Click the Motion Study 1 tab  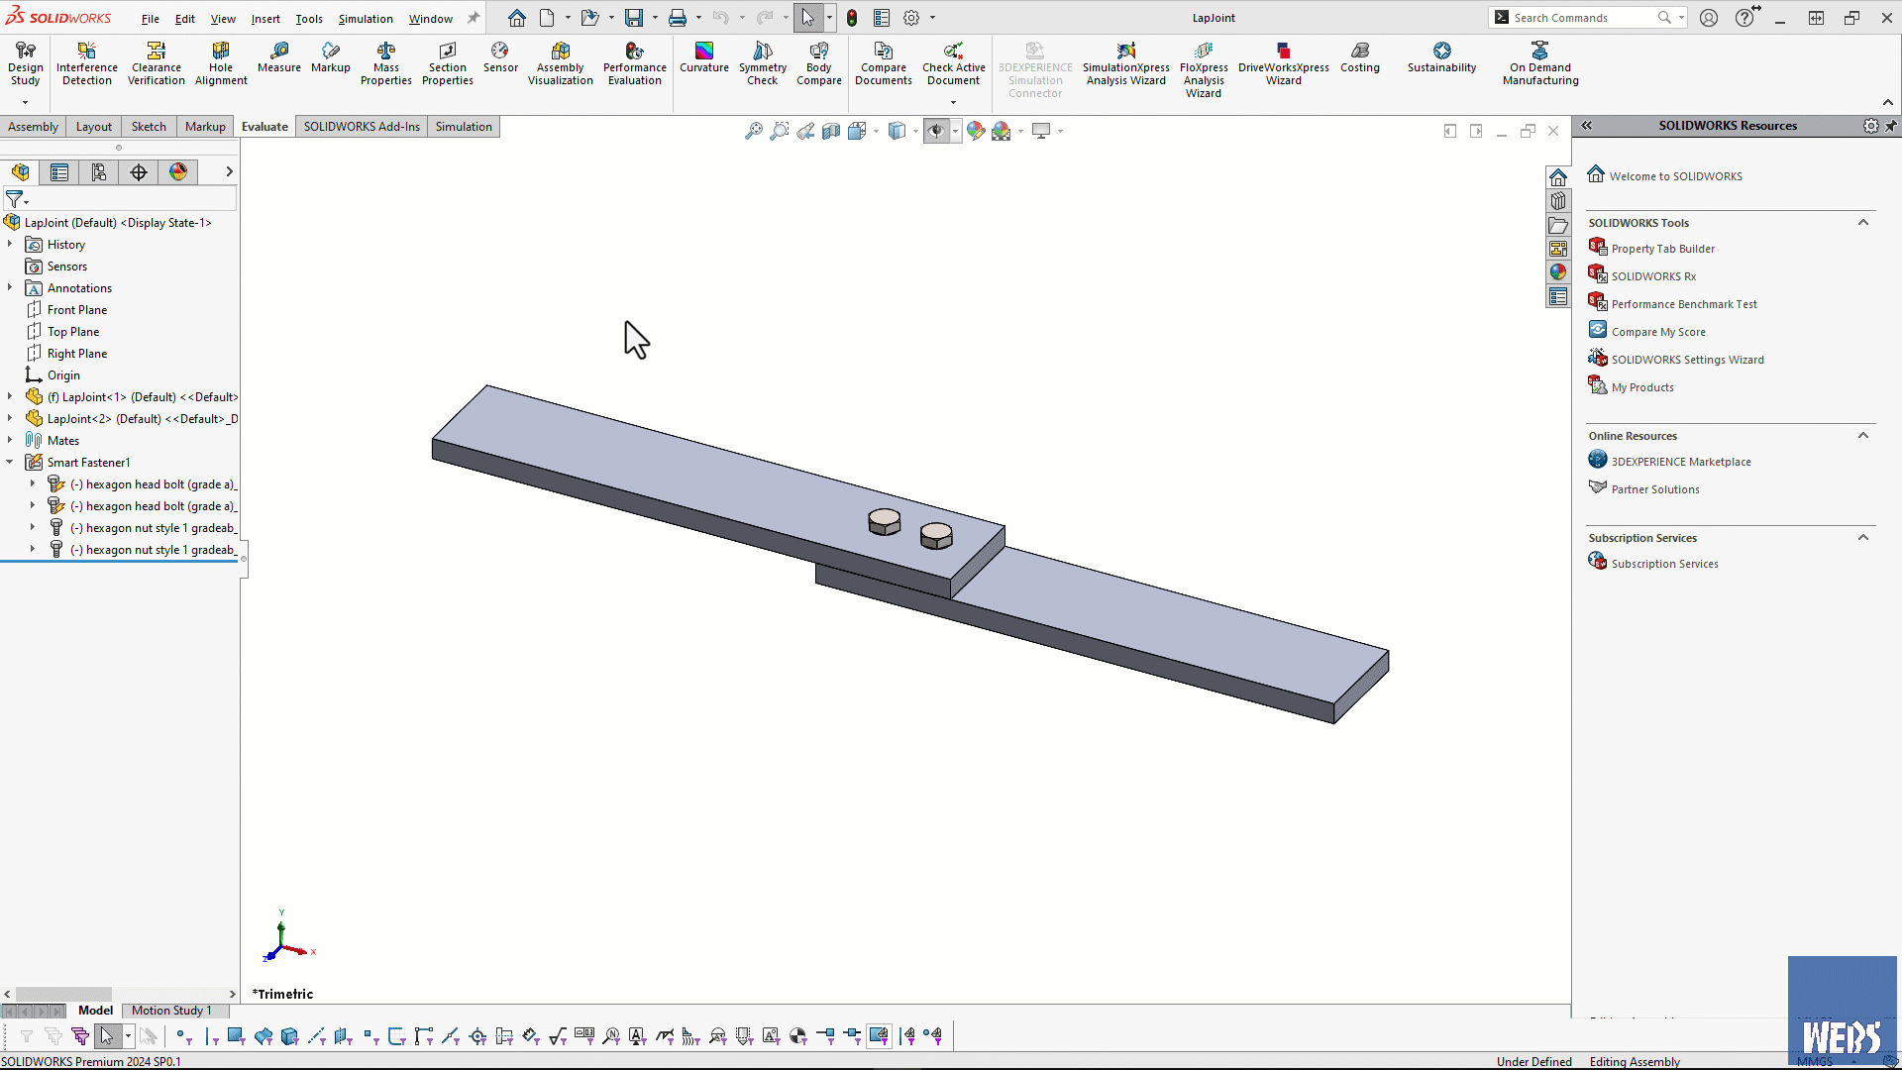click(169, 1010)
